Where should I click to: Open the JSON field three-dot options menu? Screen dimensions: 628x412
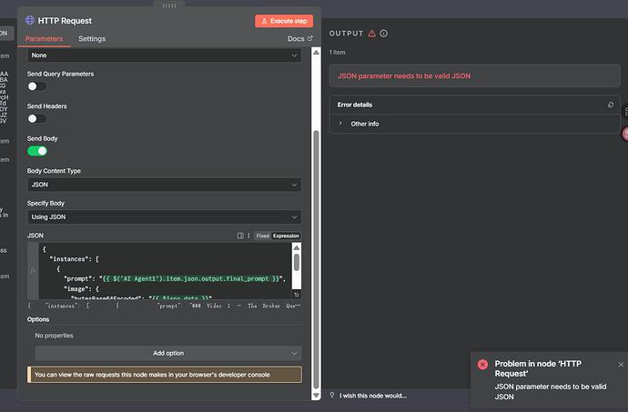click(248, 236)
